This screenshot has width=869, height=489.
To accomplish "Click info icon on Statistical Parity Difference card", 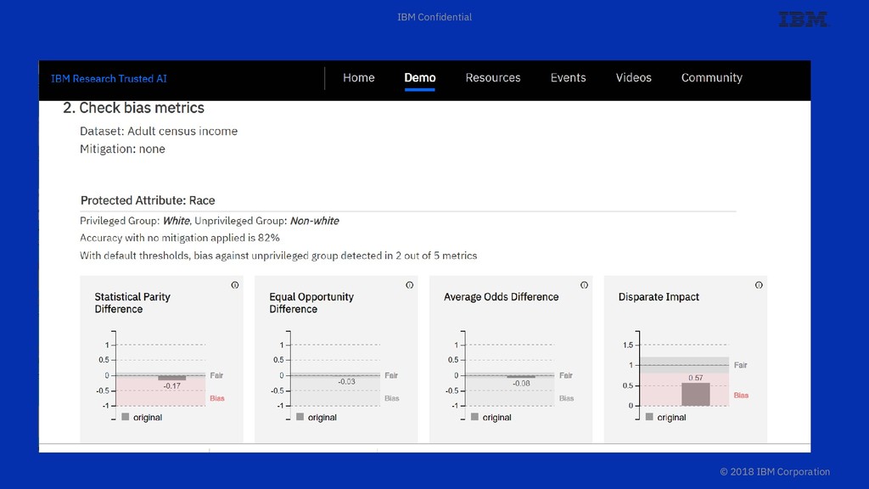I will (x=235, y=285).
